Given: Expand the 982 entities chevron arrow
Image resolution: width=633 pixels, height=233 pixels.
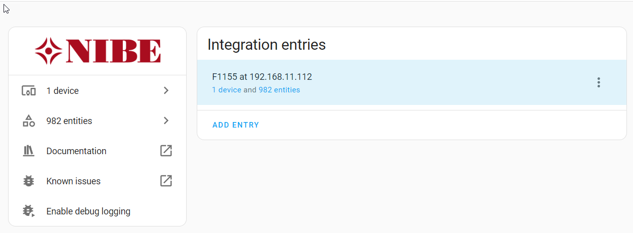Looking at the screenshot, I should point(166,121).
